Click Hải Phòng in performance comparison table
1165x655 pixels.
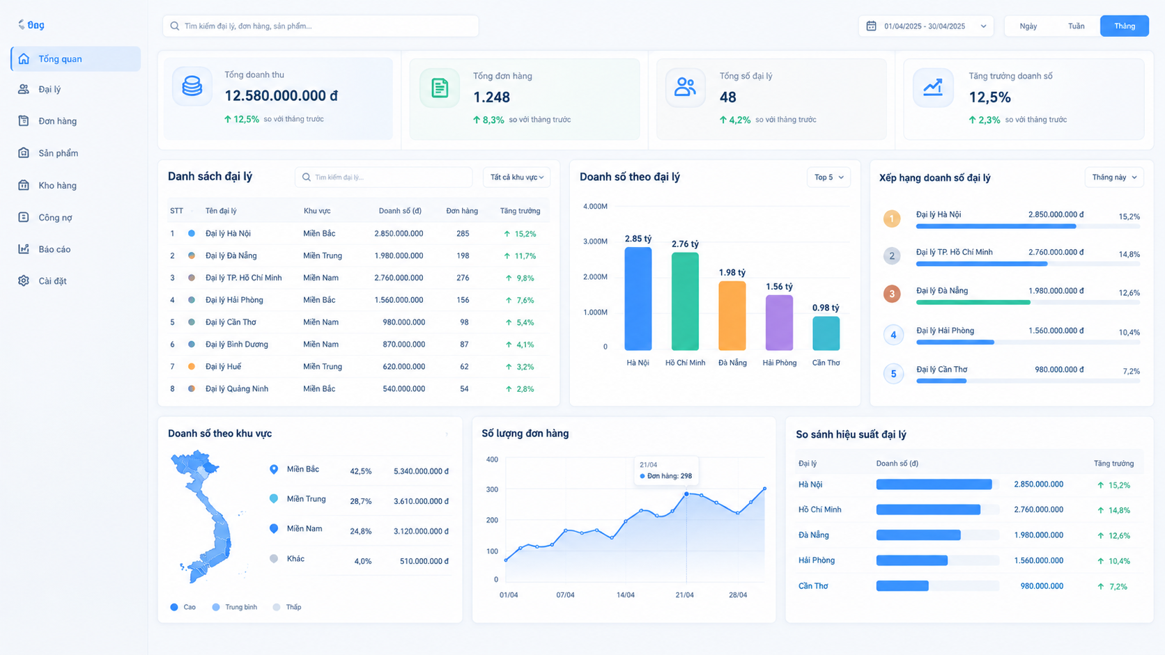click(x=817, y=560)
